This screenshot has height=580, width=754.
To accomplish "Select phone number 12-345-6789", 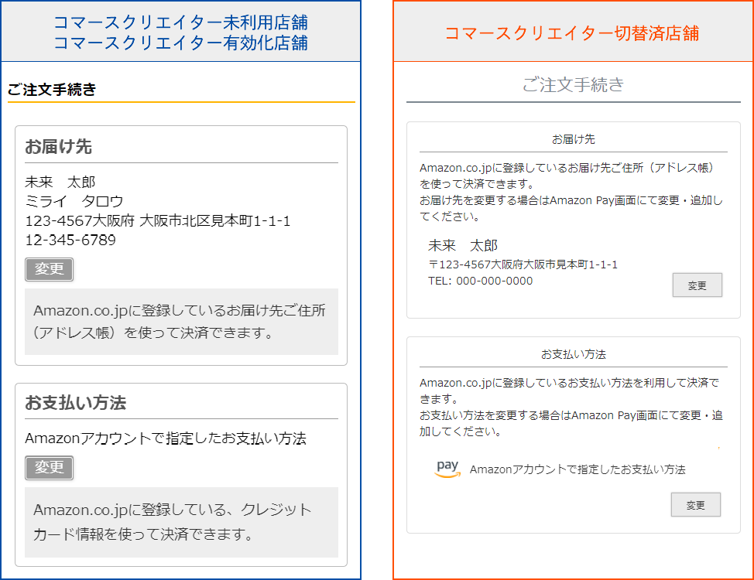I will (70, 240).
